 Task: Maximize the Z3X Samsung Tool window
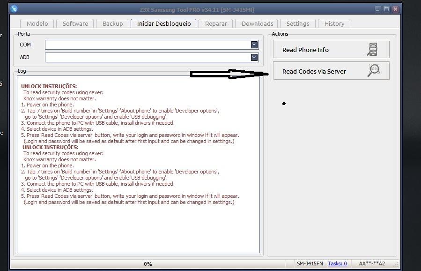click(x=386, y=9)
